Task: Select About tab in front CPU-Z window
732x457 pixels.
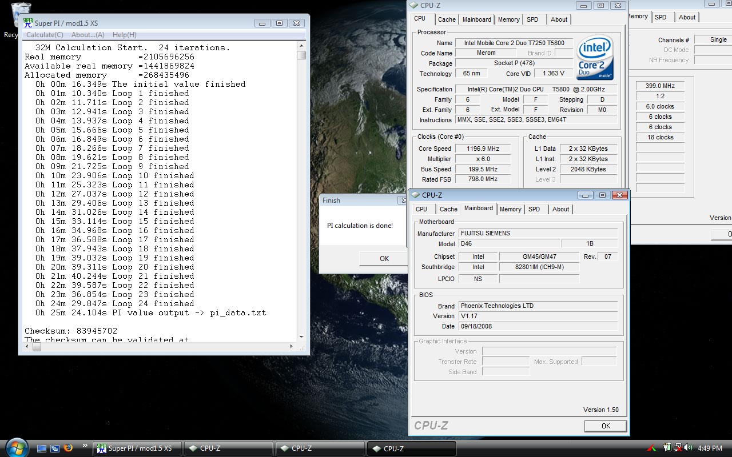Action: tap(560, 209)
